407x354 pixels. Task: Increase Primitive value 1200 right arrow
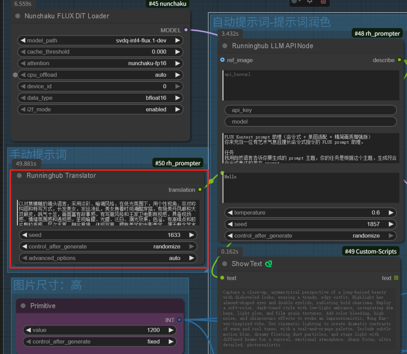tap(171, 330)
